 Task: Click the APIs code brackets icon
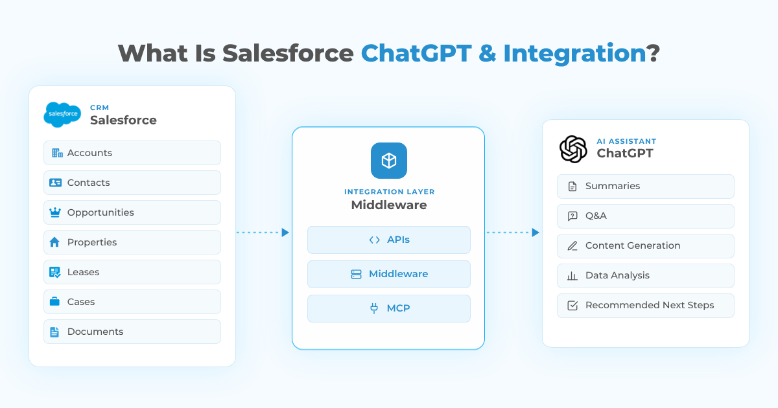pos(374,240)
